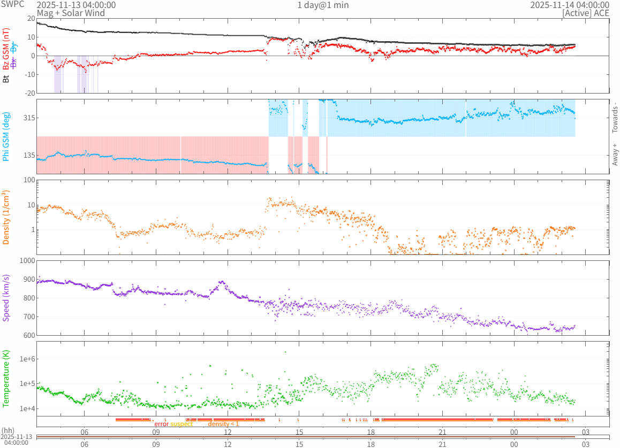Click the orange 'density < 1' legend label

[x=223, y=424]
